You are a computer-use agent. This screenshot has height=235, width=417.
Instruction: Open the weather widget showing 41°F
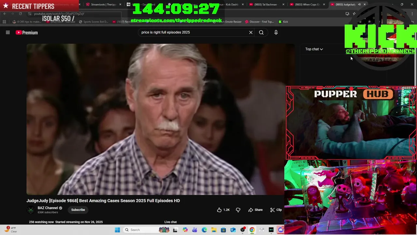[10, 230]
